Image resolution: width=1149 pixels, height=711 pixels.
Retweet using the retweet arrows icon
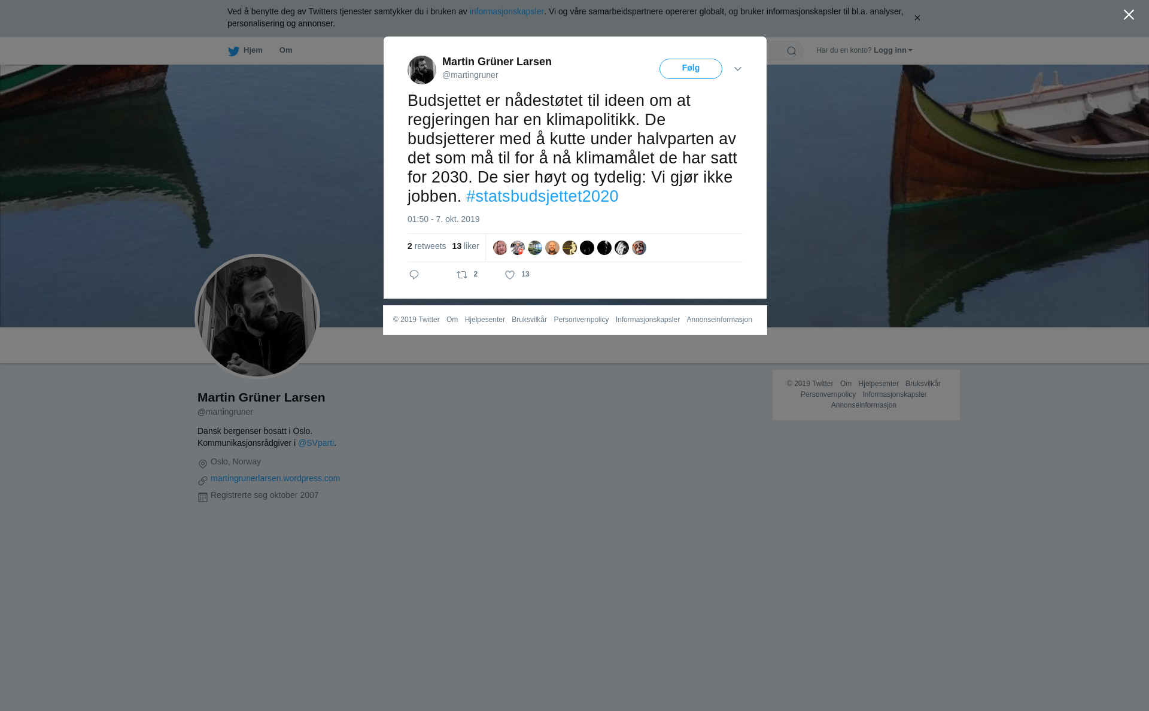coord(462,275)
